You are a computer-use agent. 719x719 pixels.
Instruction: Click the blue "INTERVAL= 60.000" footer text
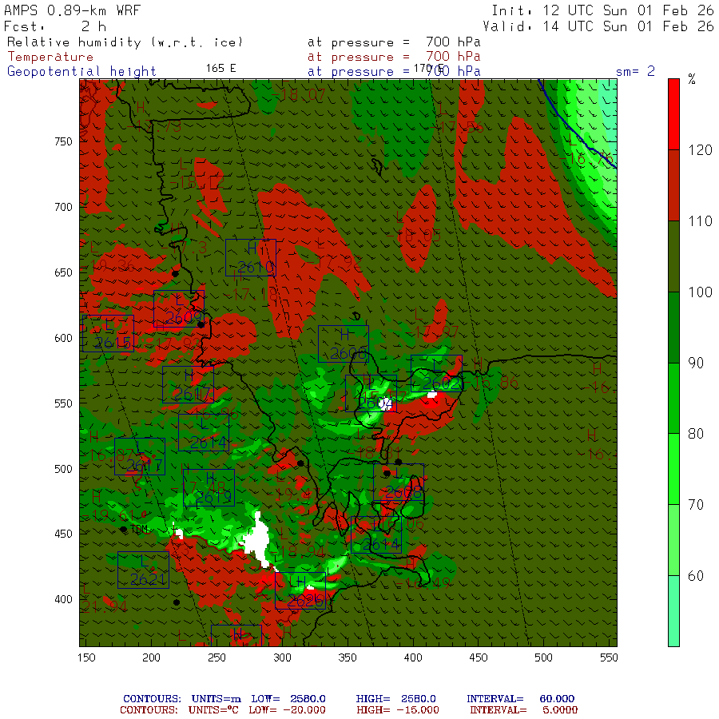[x=520, y=699]
